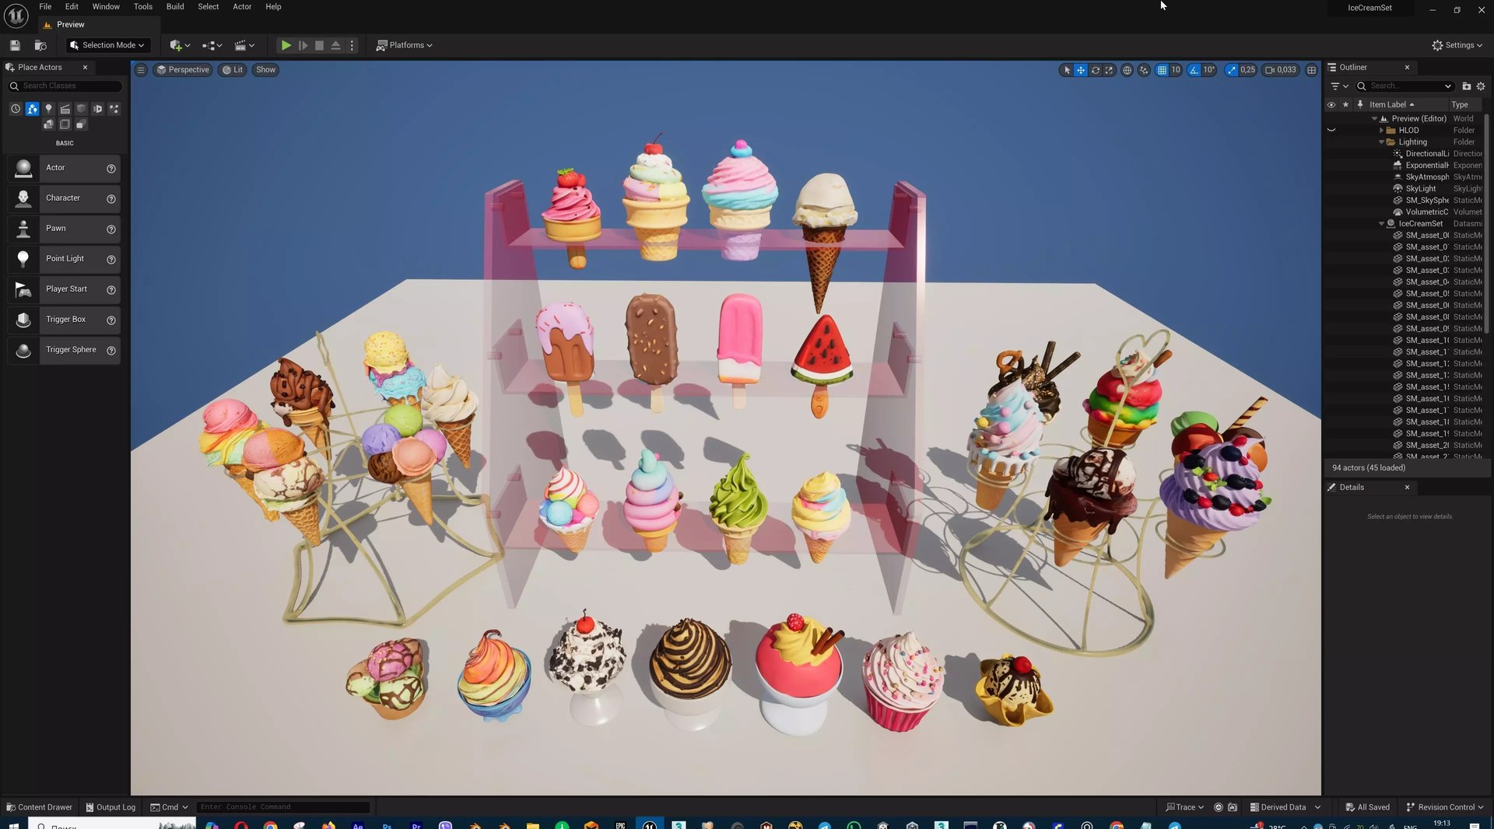Create new folder in Outliner
1494x829 pixels.
coord(1466,86)
